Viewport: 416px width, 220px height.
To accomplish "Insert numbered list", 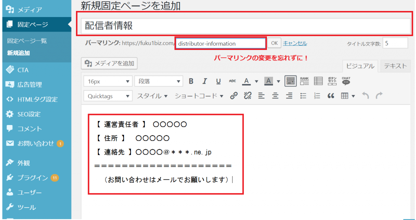I will pos(317,96).
